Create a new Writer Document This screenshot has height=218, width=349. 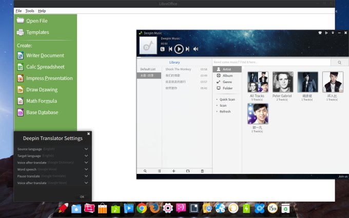41,55
